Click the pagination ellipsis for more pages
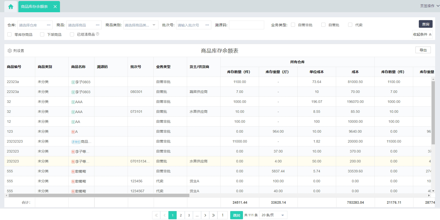 tap(197, 215)
